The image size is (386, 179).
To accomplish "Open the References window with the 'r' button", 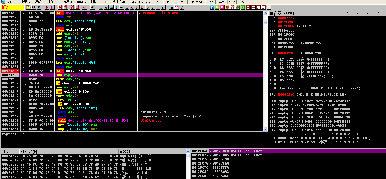I will coord(153,7).
